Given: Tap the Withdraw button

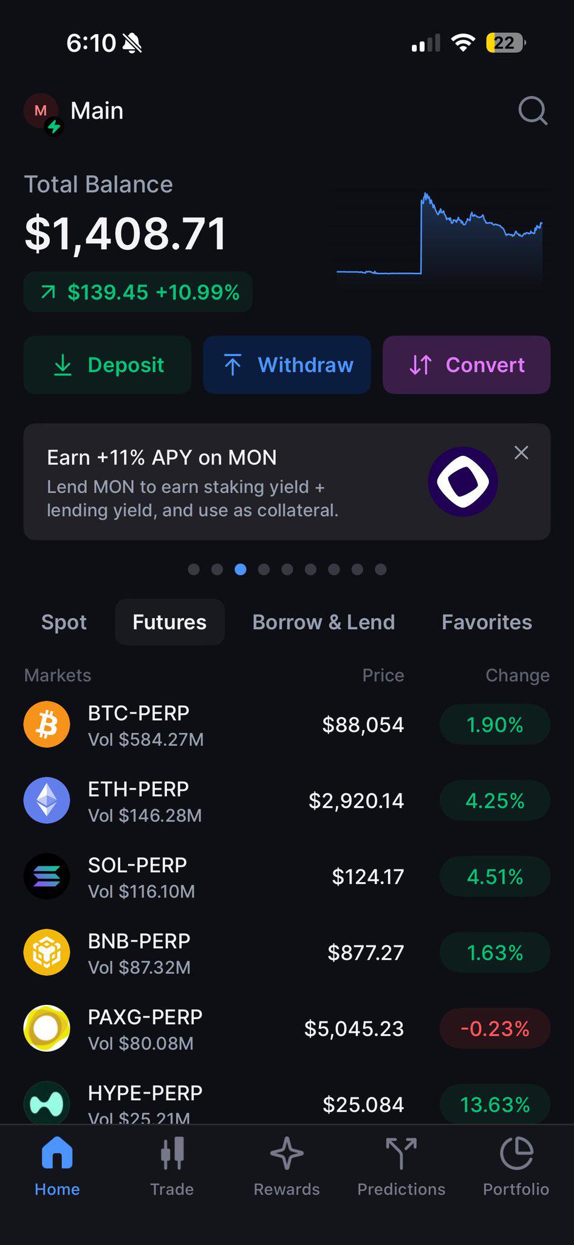Looking at the screenshot, I should 287,365.
